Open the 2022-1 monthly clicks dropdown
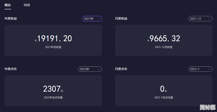The image size is (217, 112). [x=200, y=69]
